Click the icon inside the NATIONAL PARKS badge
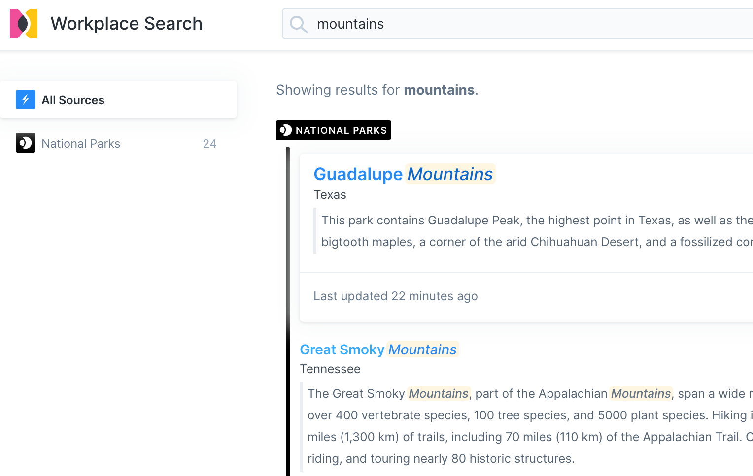This screenshot has width=753, height=476. point(286,130)
